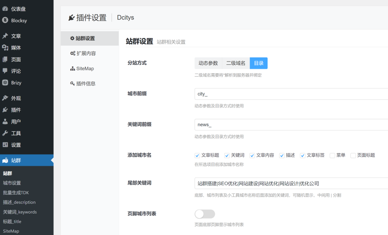Viewport: 388px width, 235px height.
Task: Select 动态参数 as the 分站方式
Action: (x=208, y=63)
